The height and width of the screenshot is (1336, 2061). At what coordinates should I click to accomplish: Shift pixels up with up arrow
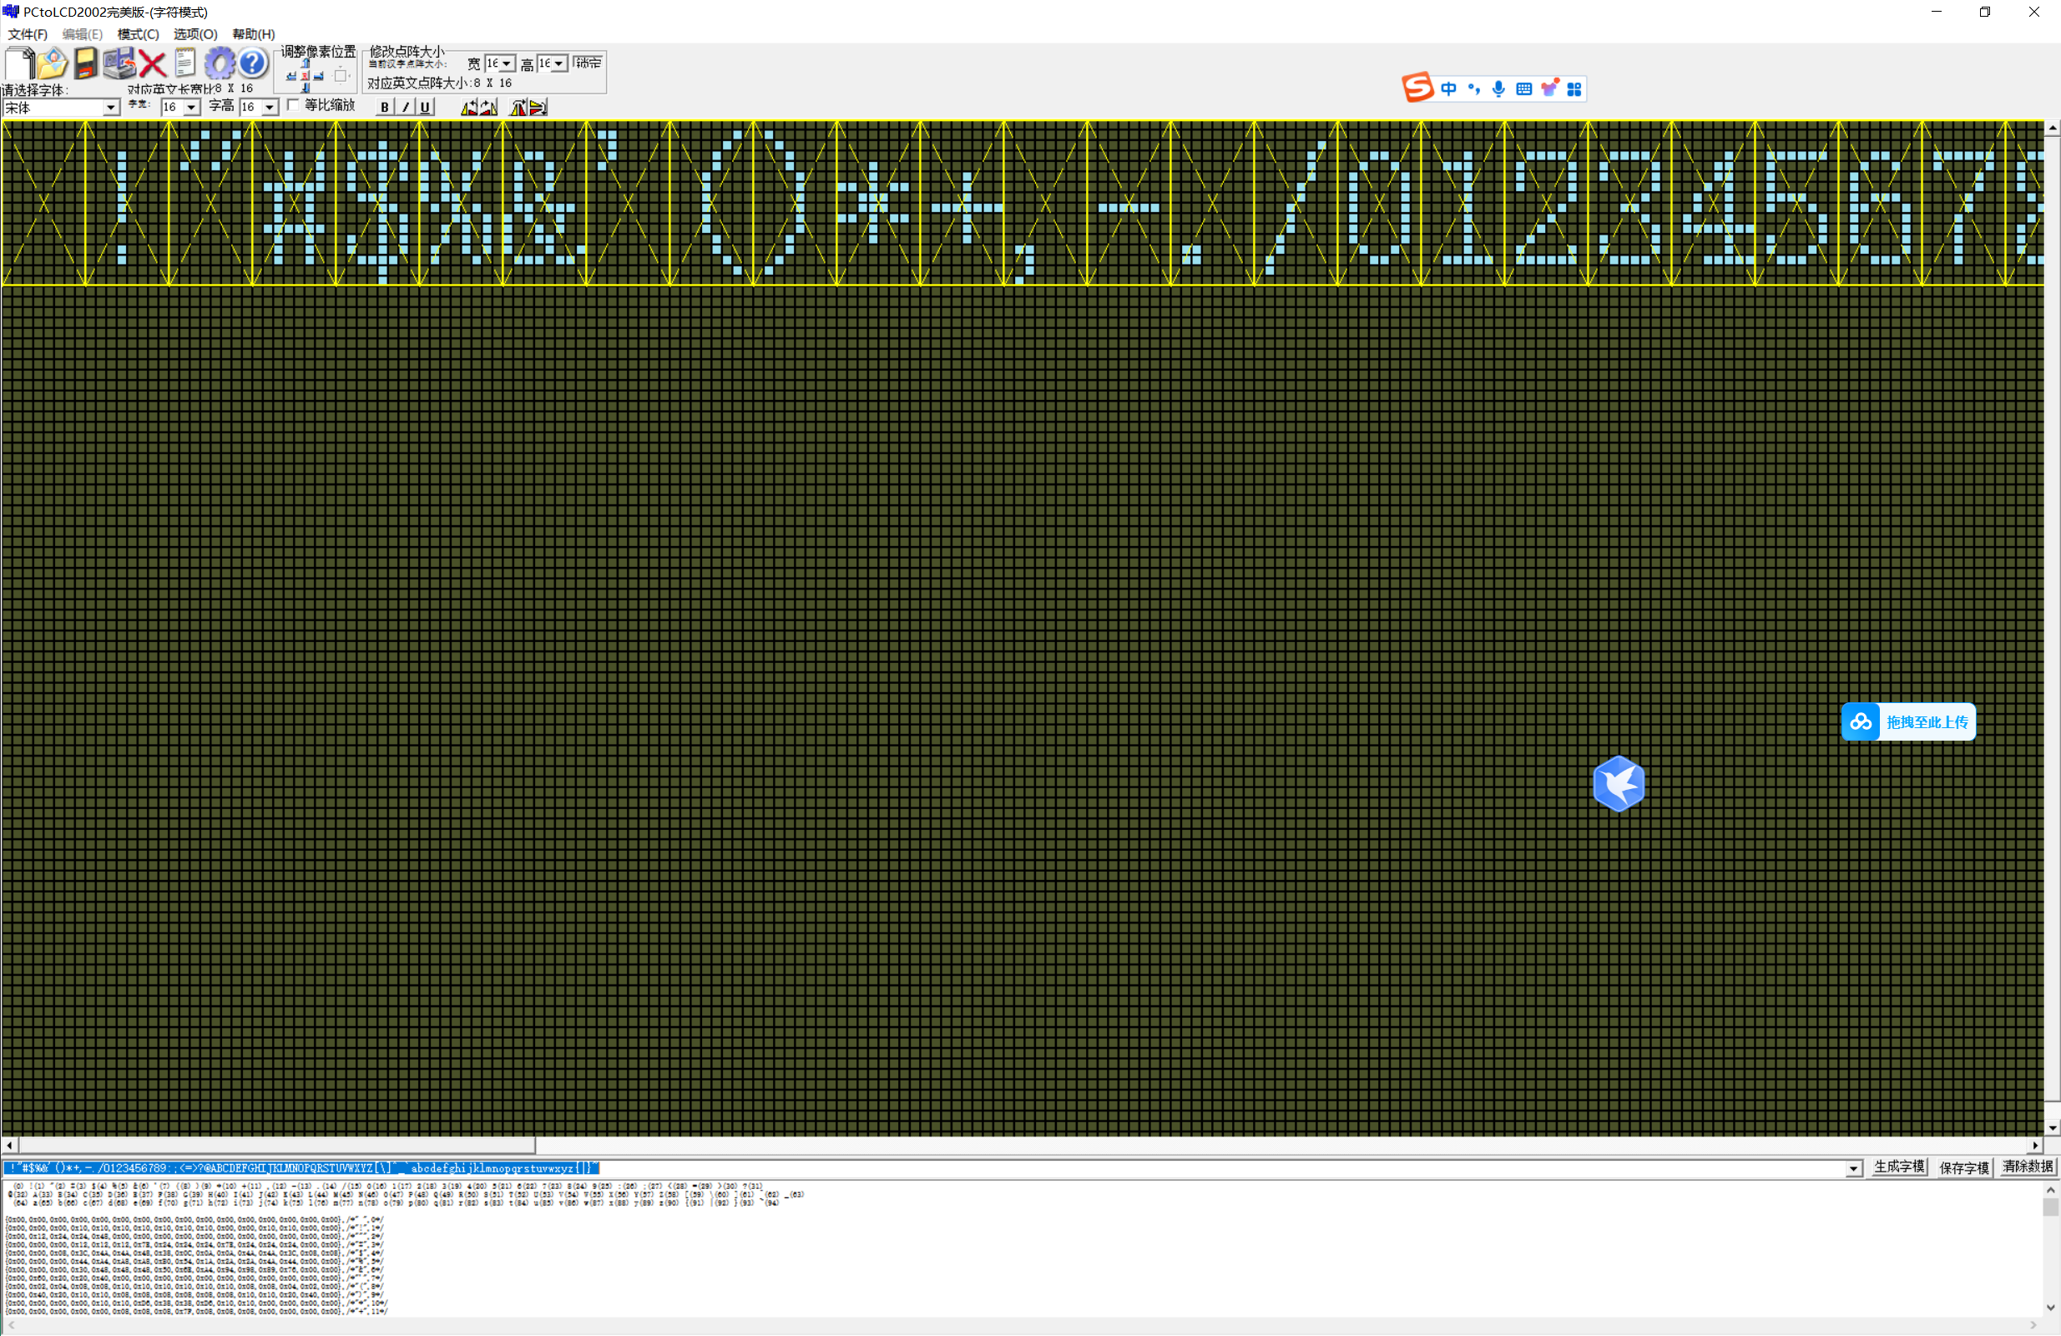306,63
